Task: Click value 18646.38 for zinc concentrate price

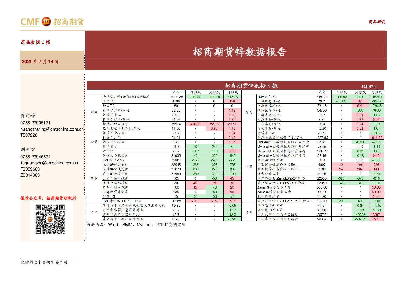Action: coord(176,97)
